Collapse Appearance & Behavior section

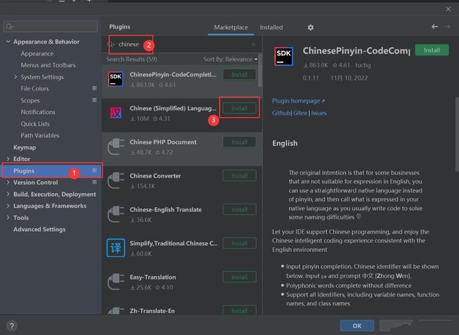click(8, 42)
